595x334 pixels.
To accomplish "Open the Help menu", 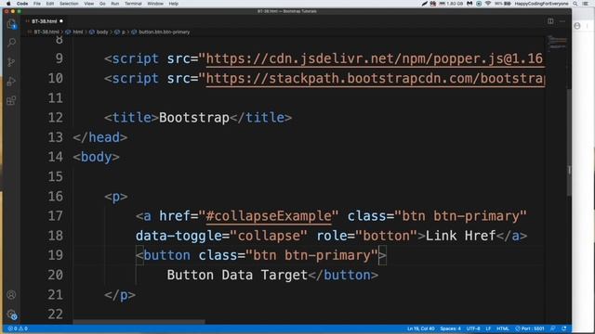I will click(x=174, y=4).
